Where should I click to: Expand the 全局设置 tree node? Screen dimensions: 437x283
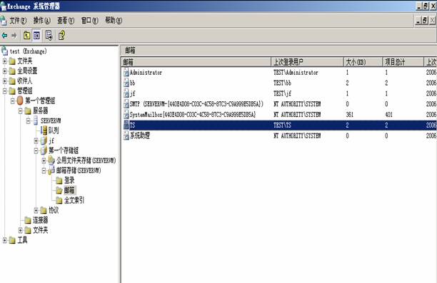pyautogui.click(x=5, y=71)
